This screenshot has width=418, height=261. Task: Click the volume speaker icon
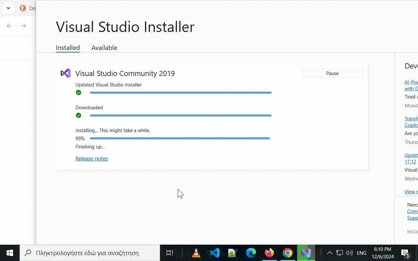coord(349,253)
